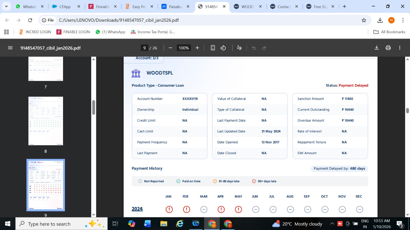This screenshot has height=230, width=410.
Task: Bookmark this page with star icon
Action: click(x=364, y=20)
